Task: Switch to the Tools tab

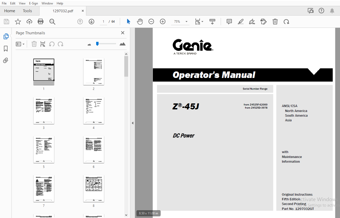Action: click(x=27, y=11)
